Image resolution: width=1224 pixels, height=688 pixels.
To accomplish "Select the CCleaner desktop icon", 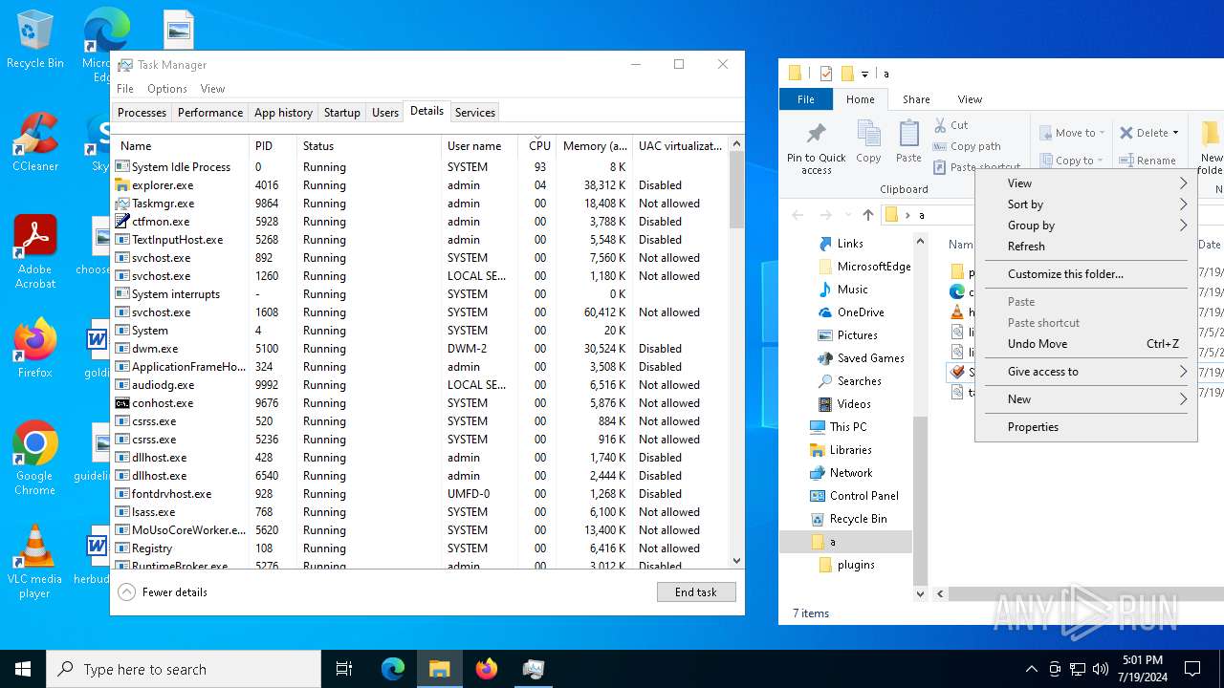I will (x=34, y=141).
